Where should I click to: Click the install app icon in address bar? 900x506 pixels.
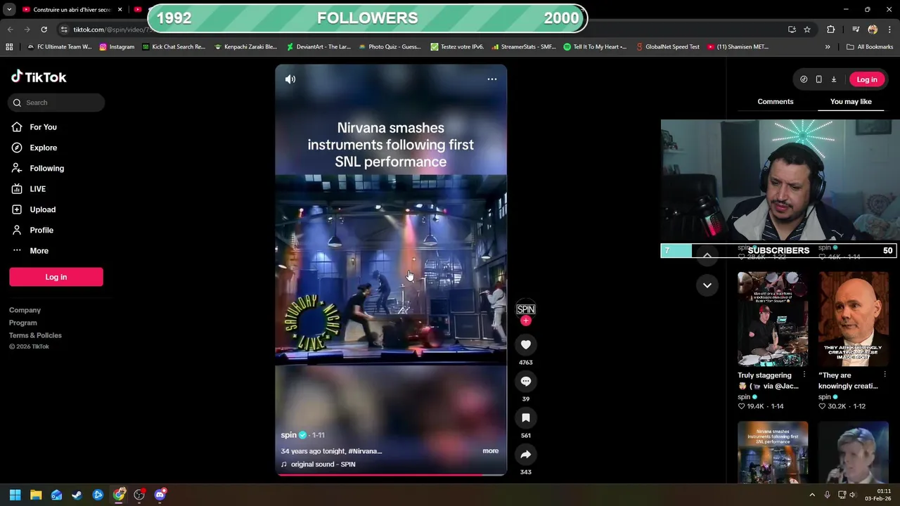click(792, 30)
